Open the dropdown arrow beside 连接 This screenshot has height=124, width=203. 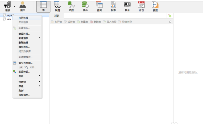(15, 7)
